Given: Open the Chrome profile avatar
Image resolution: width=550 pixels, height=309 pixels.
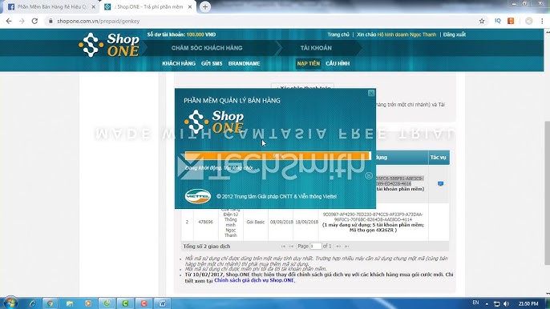Looking at the screenshot, I should click(x=528, y=21).
